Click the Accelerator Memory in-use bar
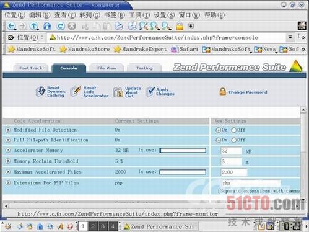Viewport: 309px width, 232px height. coord(183,150)
